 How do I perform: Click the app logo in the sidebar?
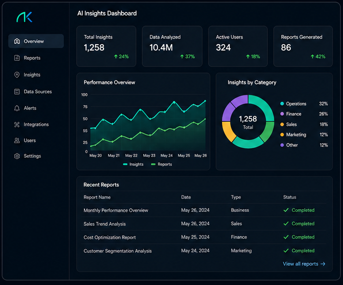(x=24, y=17)
